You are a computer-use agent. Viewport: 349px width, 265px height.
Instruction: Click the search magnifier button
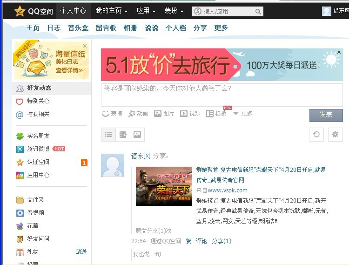[x=258, y=11]
